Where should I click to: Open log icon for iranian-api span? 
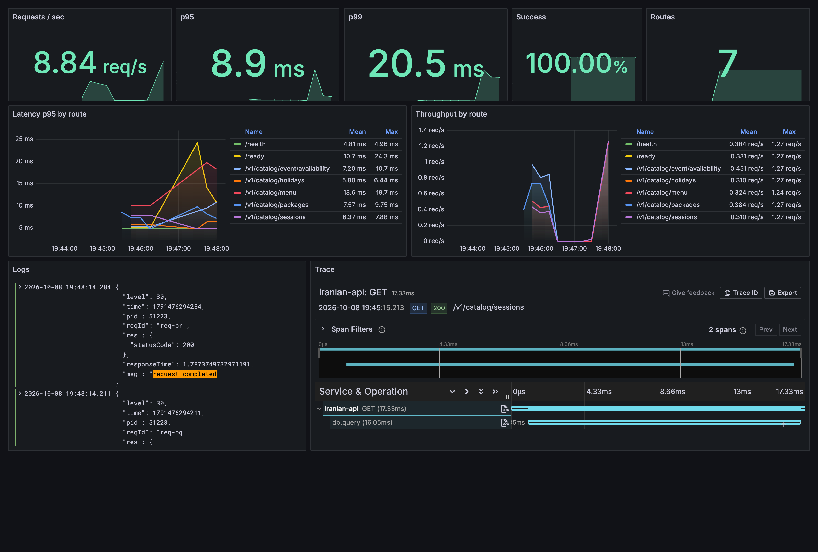pyautogui.click(x=505, y=408)
